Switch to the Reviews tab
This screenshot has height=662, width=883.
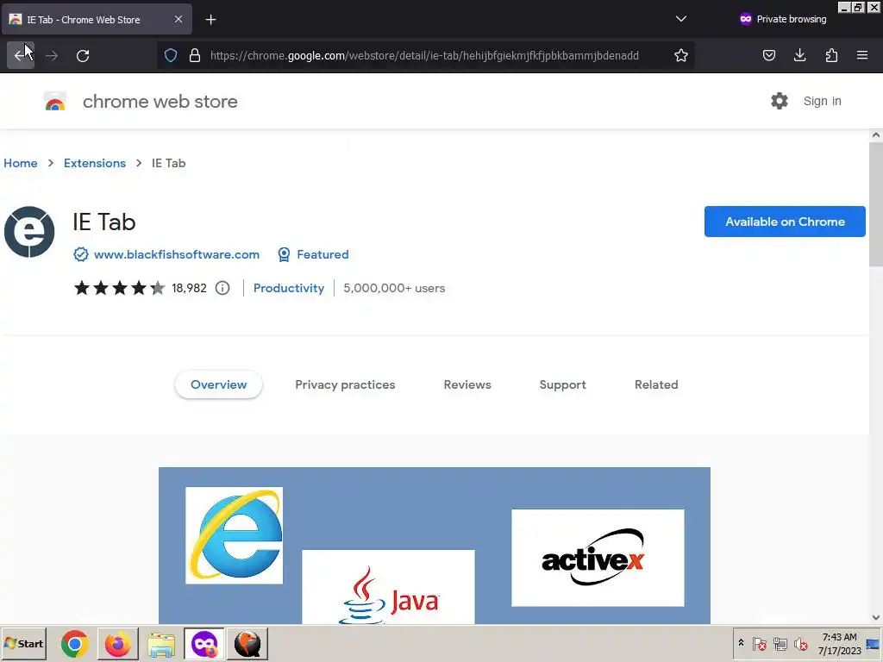pyautogui.click(x=467, y=384)
